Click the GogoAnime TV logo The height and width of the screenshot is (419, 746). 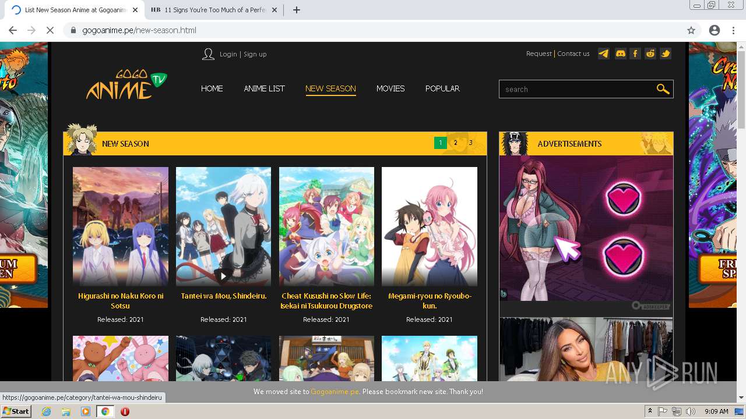tap(126, 85)
